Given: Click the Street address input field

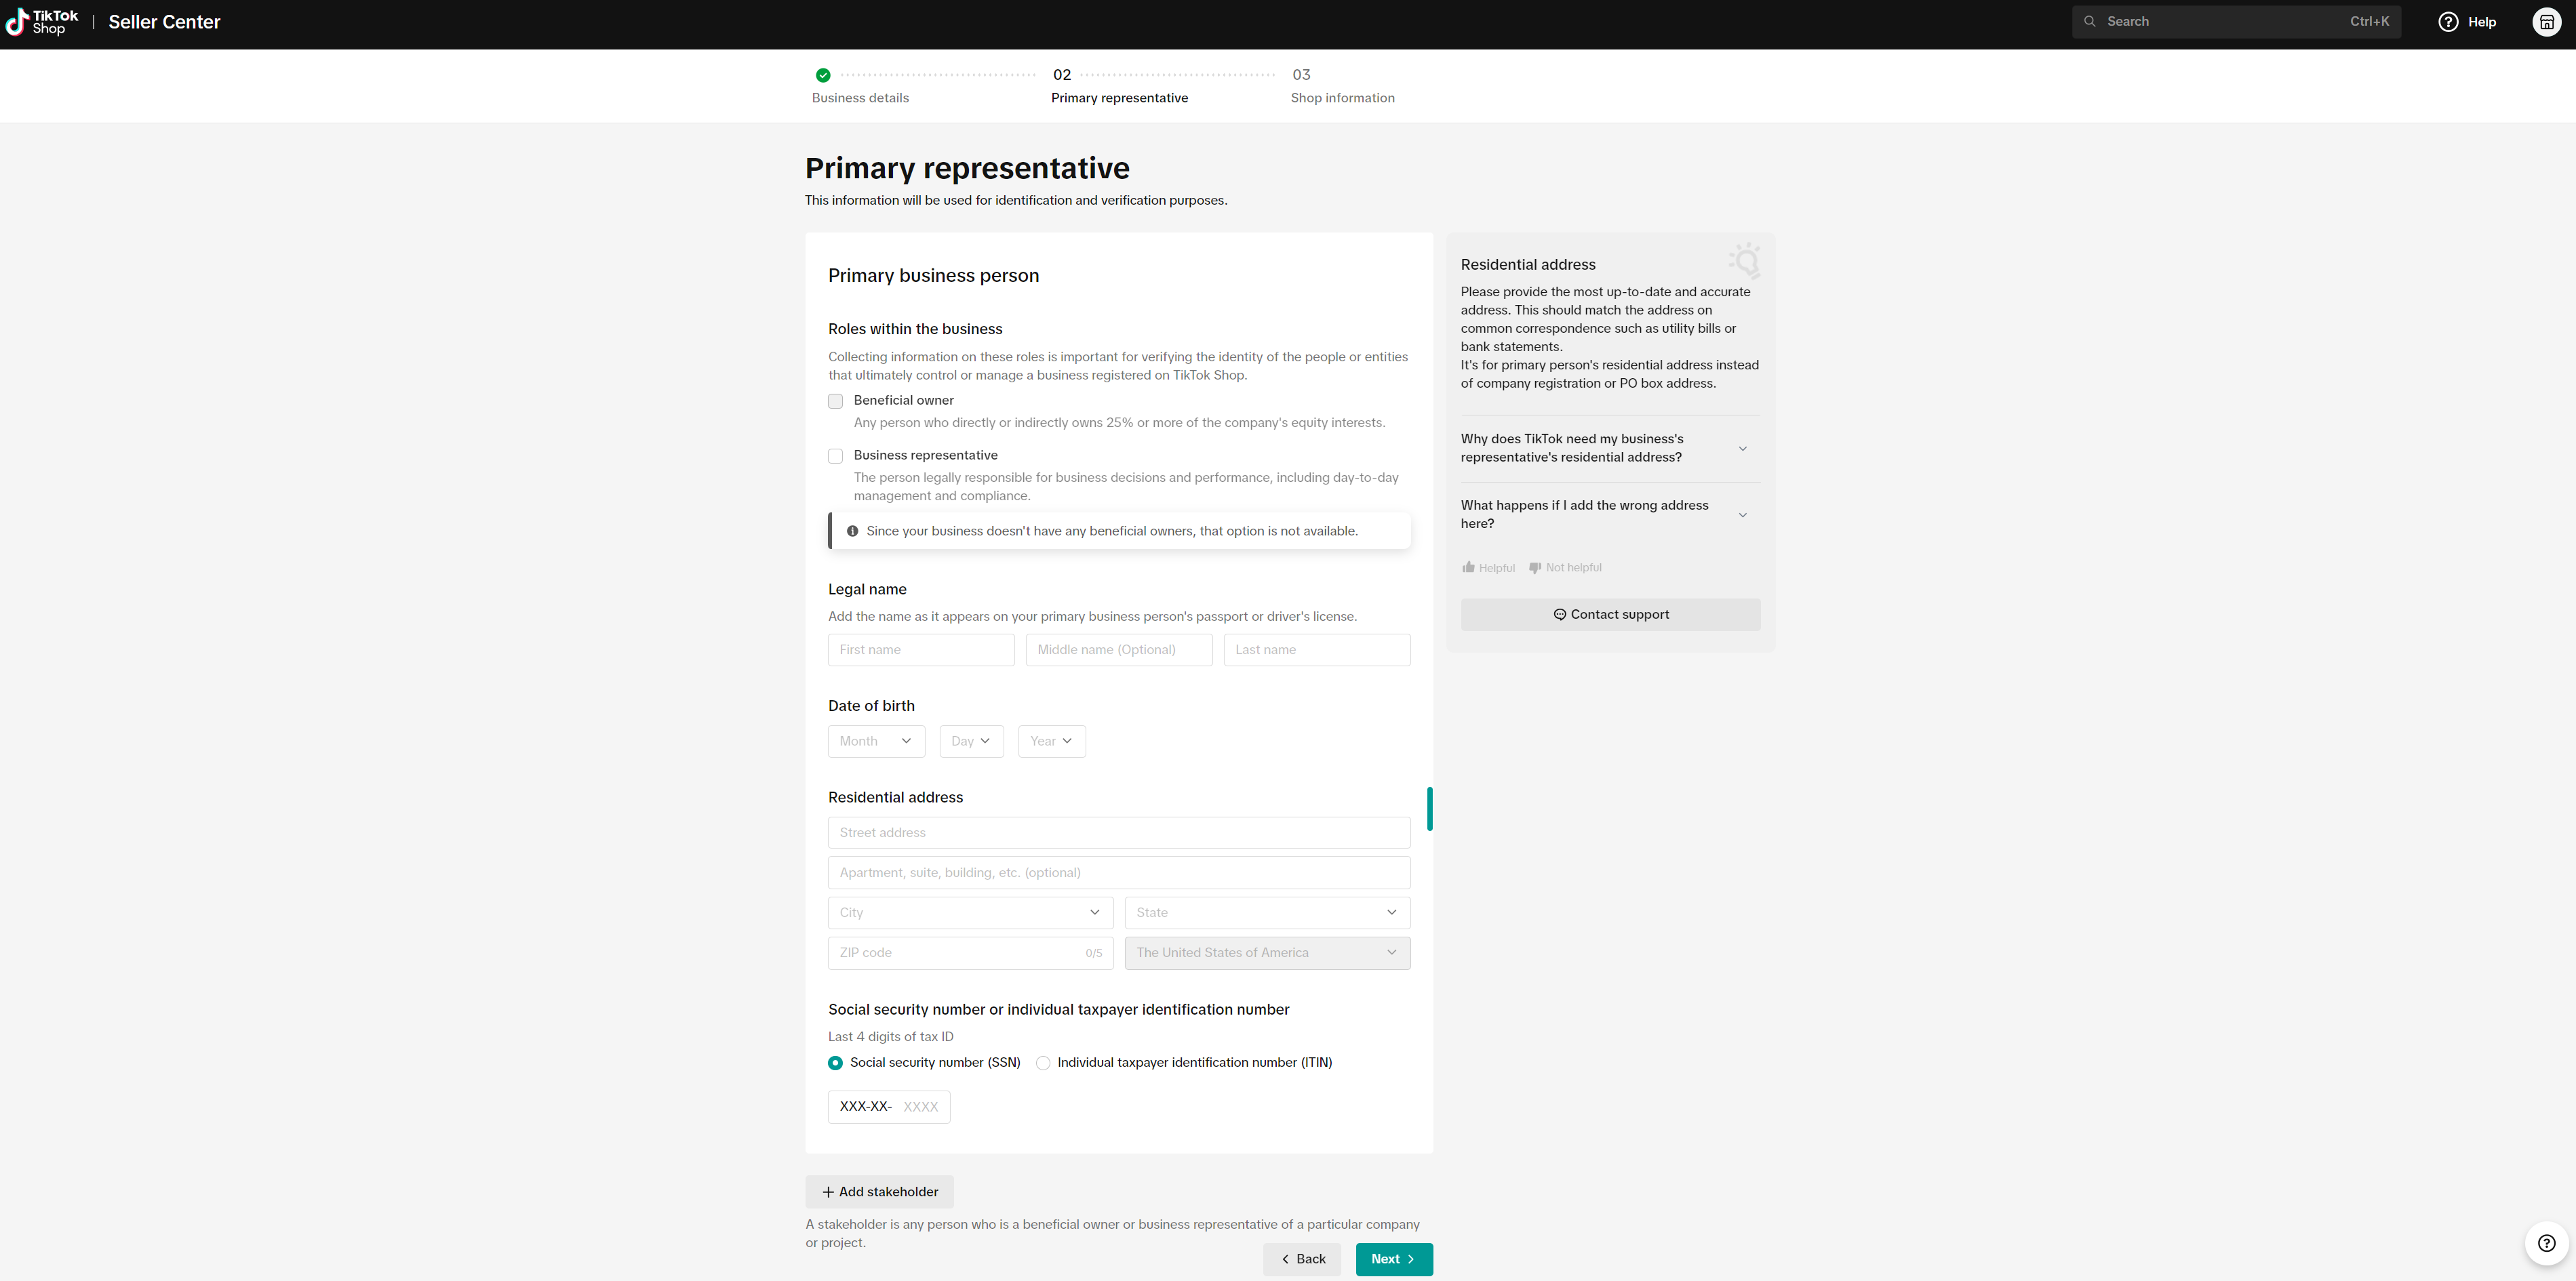Looking at the screenshot, I should [1118, 832].
